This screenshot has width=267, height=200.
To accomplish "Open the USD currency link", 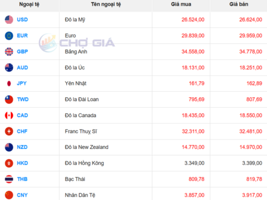I will (x=22, y=19).
